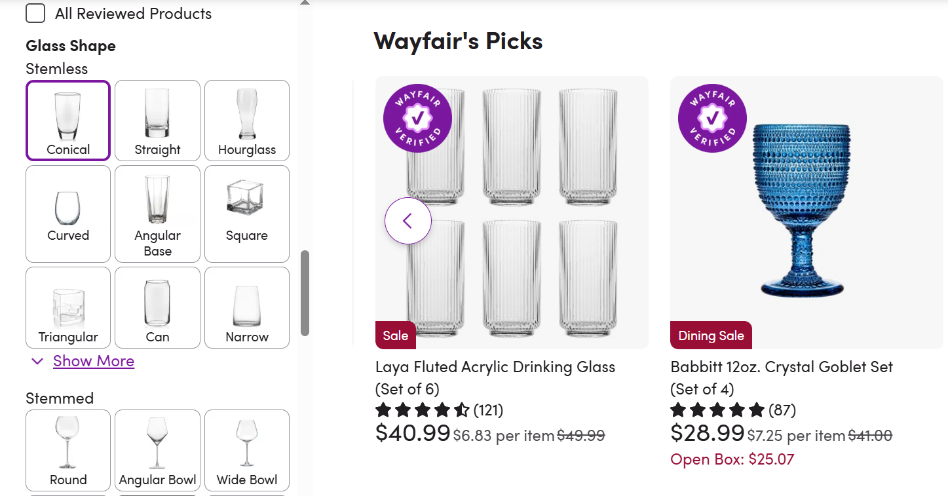The width and height of the screenshot is (948, 496).
Task: Select the Round stemmed glass filter
Action: (x=67, y=450)
